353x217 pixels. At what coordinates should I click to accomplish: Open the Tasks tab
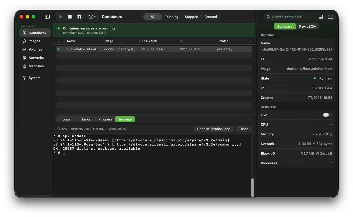click(x=86, y=119)
